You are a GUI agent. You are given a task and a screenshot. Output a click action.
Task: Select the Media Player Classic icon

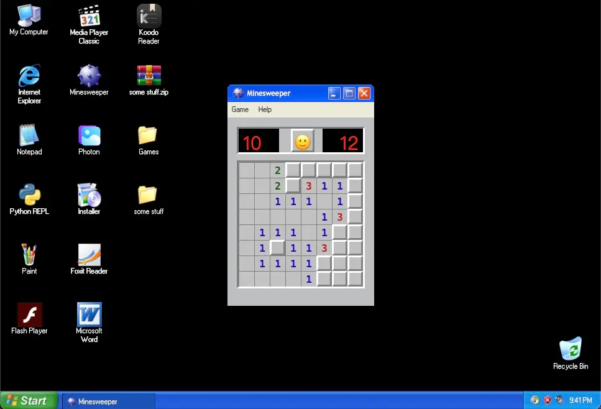point(89,24)
